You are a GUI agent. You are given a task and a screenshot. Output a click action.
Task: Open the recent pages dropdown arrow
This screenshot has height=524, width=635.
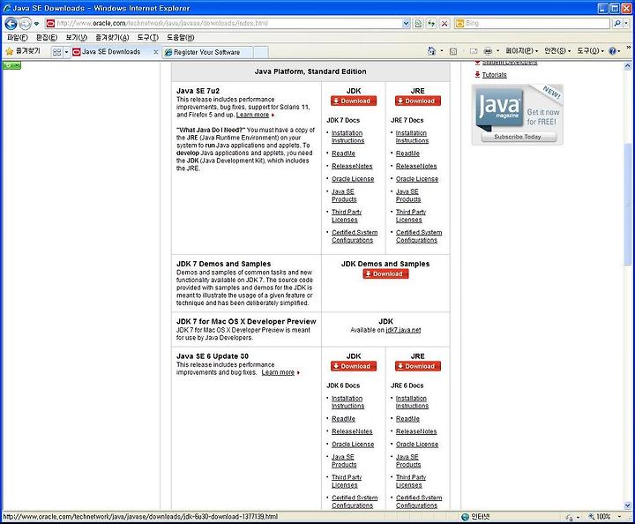point(36,24)
